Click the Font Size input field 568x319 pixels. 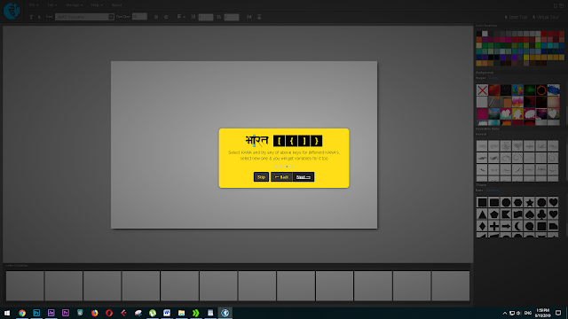[x=139, y=17]
